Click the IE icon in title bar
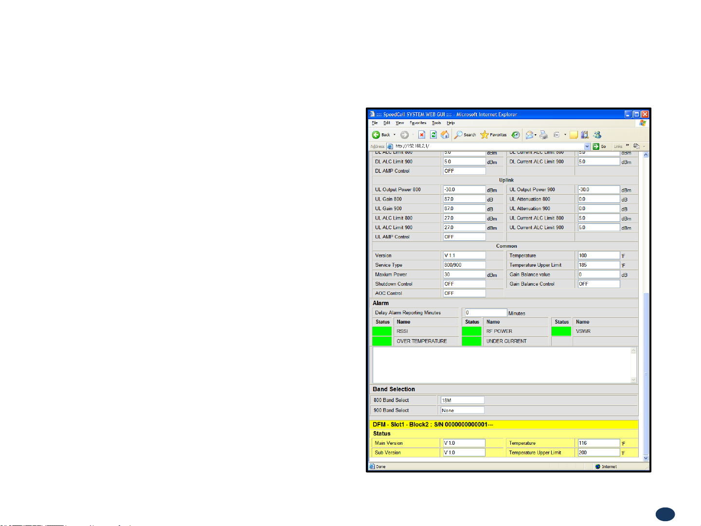The width and height of the screenshot is (701, 526). pyautogui.click(x=372, y=114)
